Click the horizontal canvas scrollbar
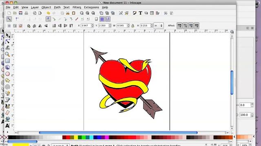The height and width of the screenshot is (146, 261). click(118, 133)
